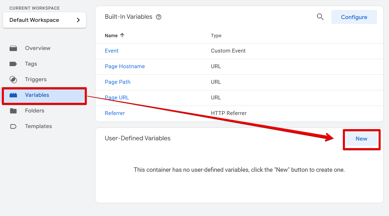Open the Tags section icon
389x216 pixels.
point(13,63)
